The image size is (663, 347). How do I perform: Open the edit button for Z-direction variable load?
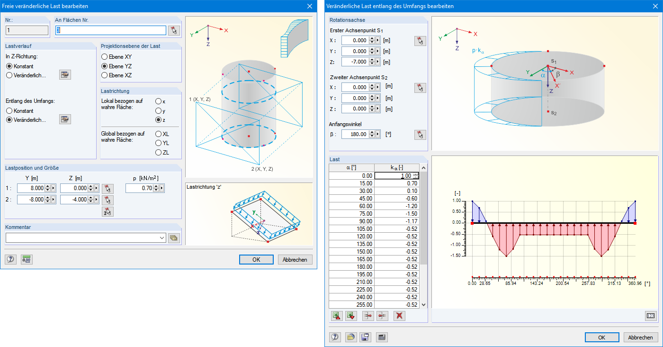click(x=65, y=75)
